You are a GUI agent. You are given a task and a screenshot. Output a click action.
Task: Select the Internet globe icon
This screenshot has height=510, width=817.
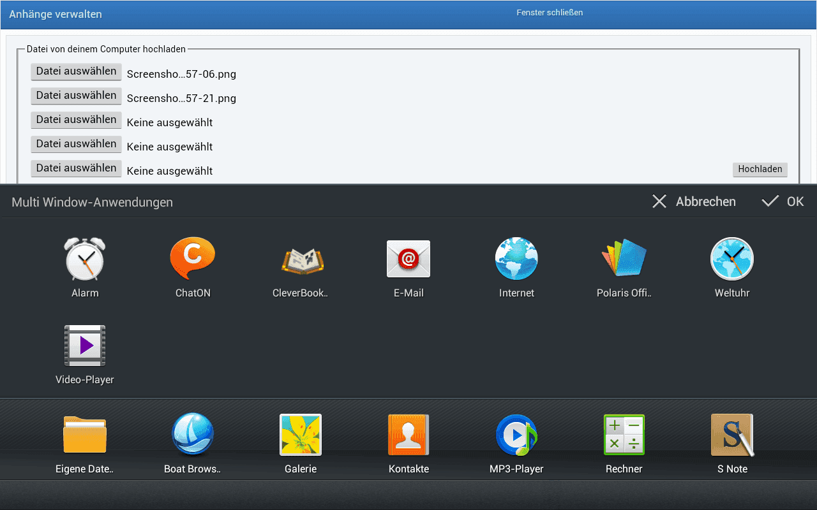coord(516,259)
